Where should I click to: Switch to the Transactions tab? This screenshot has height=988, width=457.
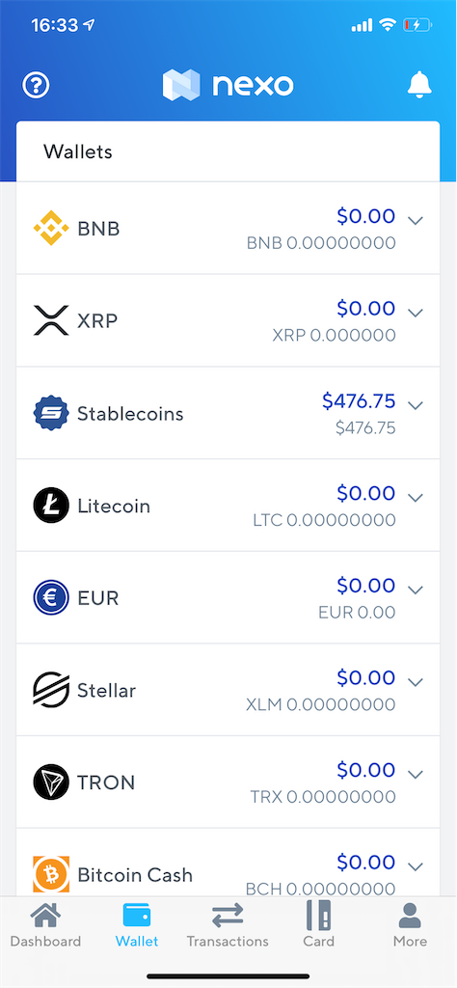[x=228, y=925]
